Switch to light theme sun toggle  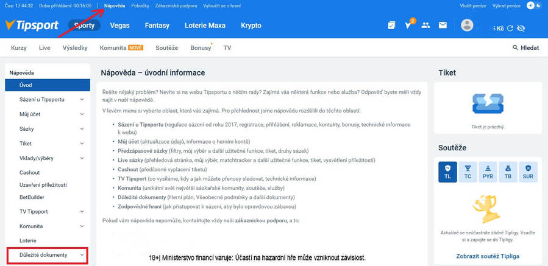(530, 6)
